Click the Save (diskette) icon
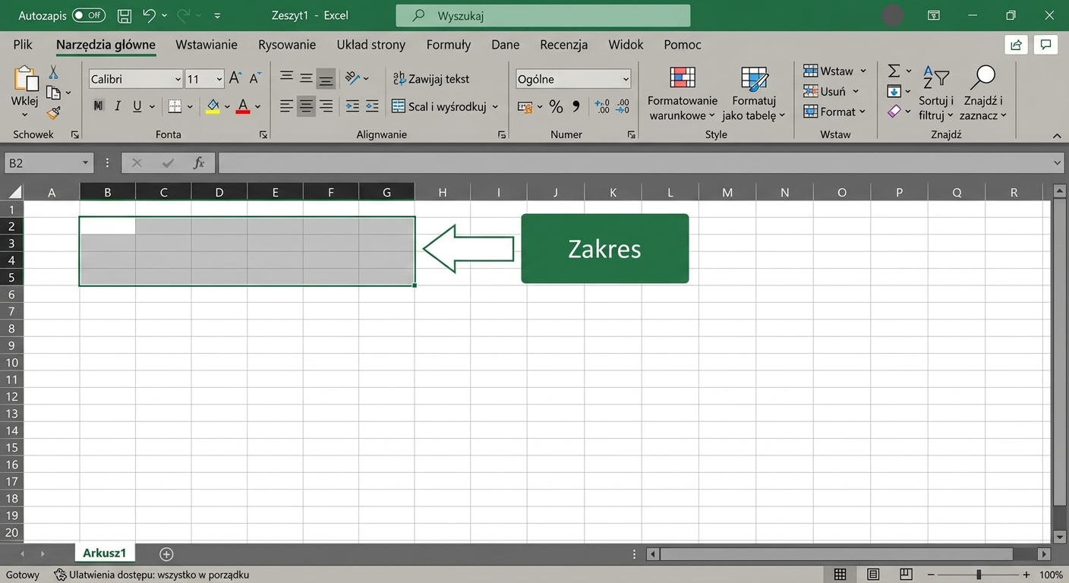 click(125, 15)
